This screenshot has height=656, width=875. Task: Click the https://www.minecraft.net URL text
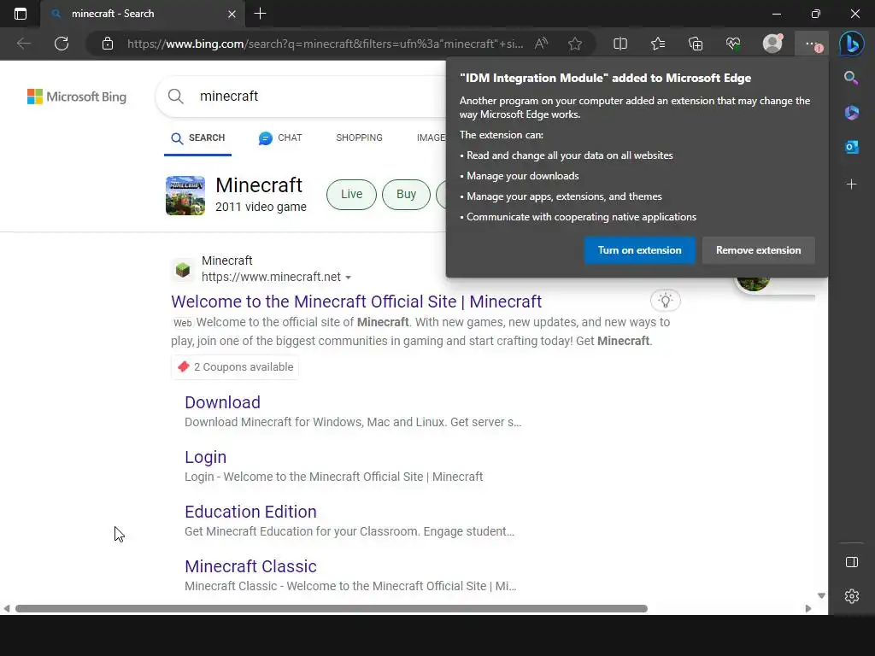coord(271,277)
